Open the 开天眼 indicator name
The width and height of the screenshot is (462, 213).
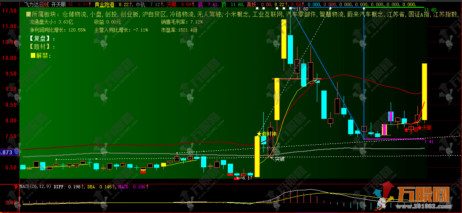coord(59,4)
